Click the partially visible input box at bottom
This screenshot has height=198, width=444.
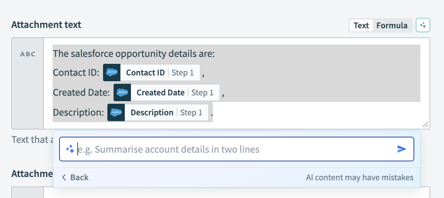click(x=236, y=193)
